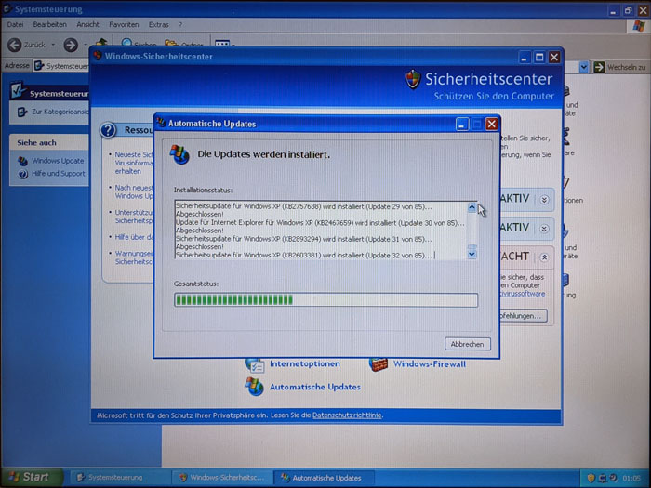This screenshot has width=651, height=488.
Task: Open Internetoptionen link in Sicherheitscenter
Action: point(305,364)
